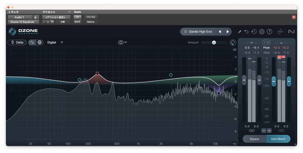Open the デフォルト設定 preset menu
Viewport: 303px width, 153px height.
56,17
